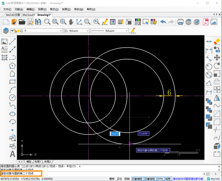Select the Pan hand tool

point(71,22)
